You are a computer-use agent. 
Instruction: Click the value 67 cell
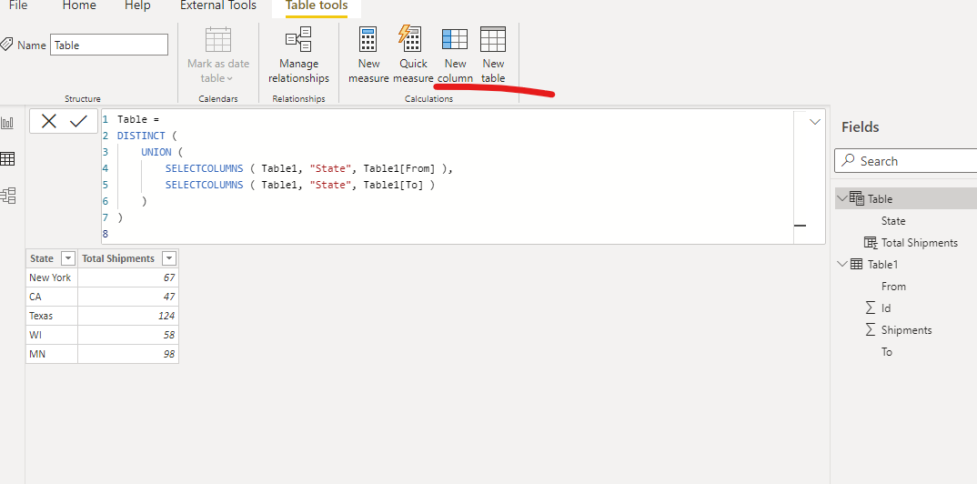coord(128,277)
